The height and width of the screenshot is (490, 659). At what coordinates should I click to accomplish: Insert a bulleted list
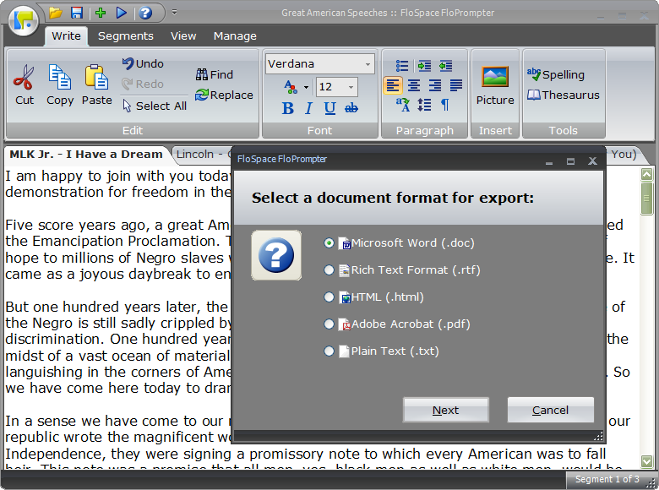(x=402, y=66)
